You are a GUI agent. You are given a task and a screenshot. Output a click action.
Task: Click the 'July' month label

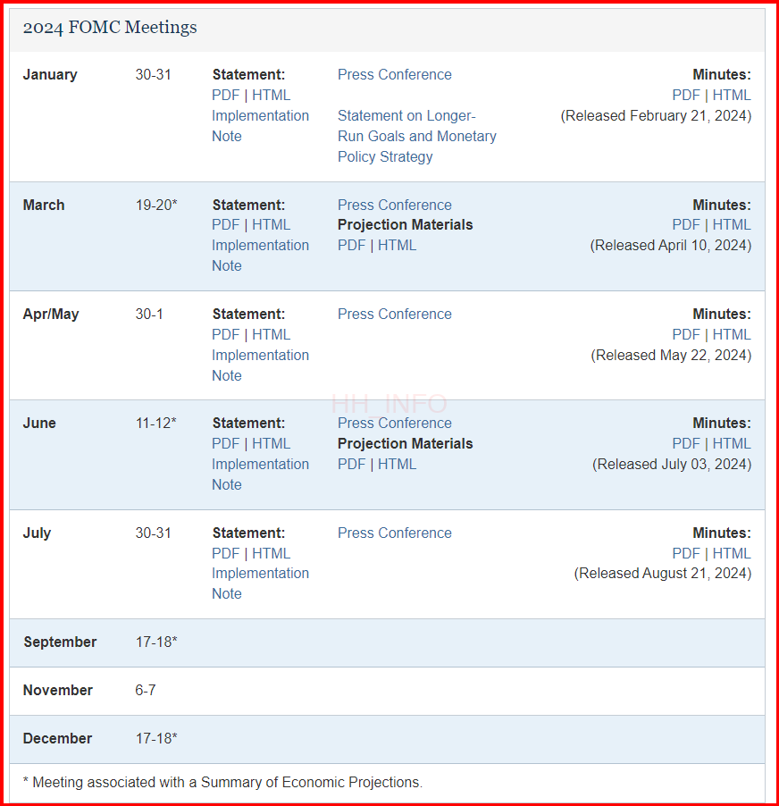click(37, 533)
